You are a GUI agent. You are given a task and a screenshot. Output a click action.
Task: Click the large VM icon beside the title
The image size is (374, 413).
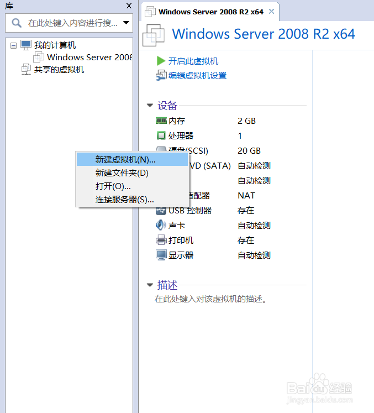coord(154,35)
